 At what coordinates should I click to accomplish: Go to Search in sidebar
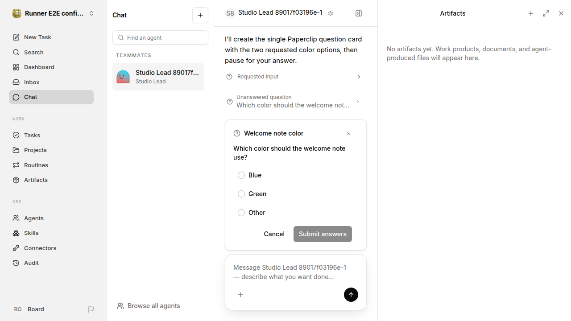click(x=51, y=52)
